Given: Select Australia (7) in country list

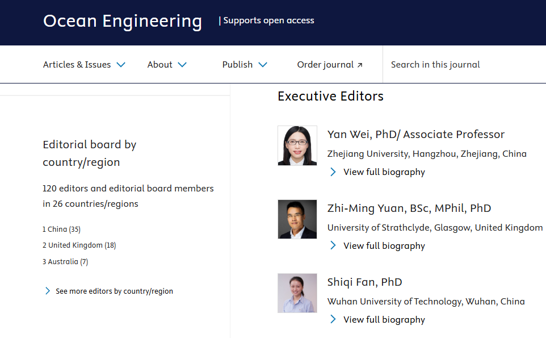Looking at the screenshot, I should pyautogui.click(x=65, y=262).
